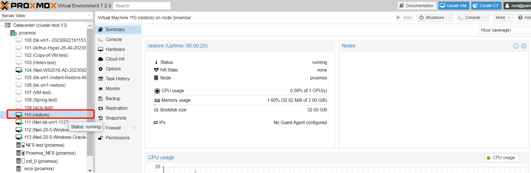Click the NFS-test storage icon
The height and width of the screenshot is (173, 531).
pos(20,145)
